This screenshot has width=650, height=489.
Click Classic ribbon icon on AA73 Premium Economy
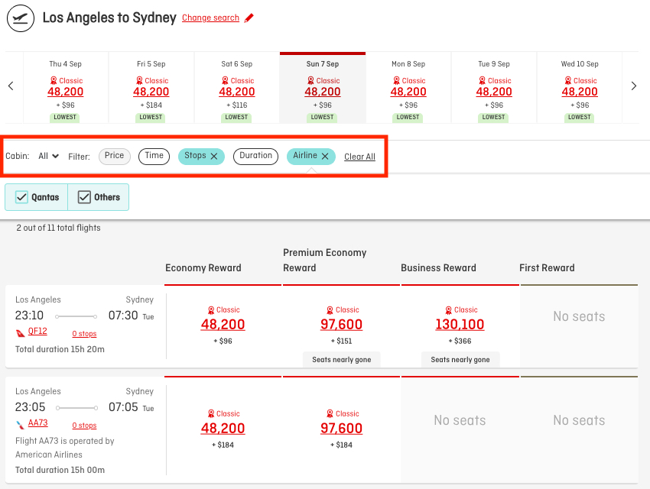[x=330, y=413]
